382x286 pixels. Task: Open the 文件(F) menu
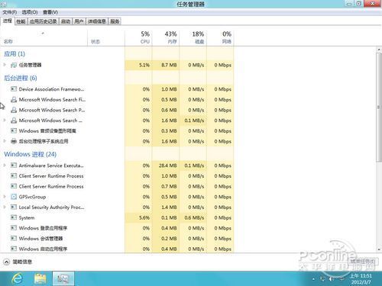tap(10, 12)
